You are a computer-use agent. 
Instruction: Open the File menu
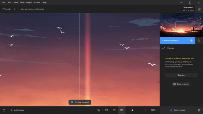[x=3, y=3]
